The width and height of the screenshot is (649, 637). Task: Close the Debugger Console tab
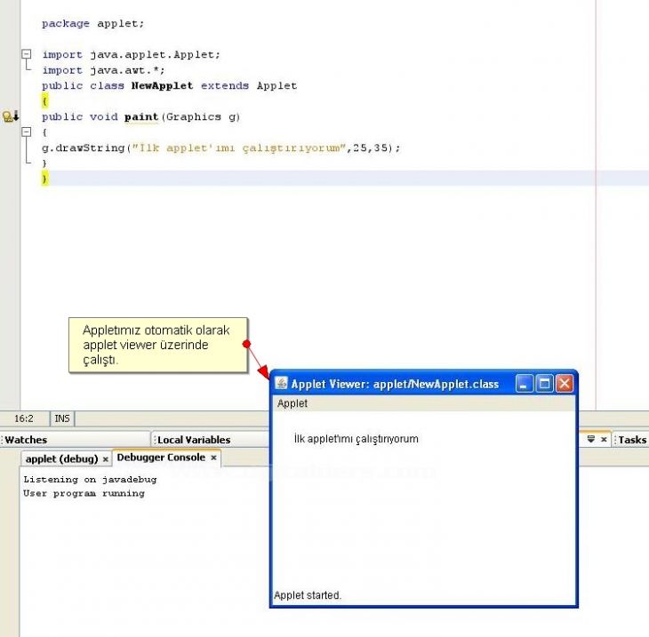pos(213,458)
